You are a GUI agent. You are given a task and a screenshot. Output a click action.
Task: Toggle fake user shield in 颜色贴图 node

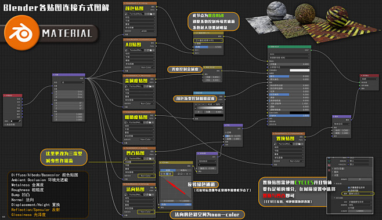coord(146,14)
